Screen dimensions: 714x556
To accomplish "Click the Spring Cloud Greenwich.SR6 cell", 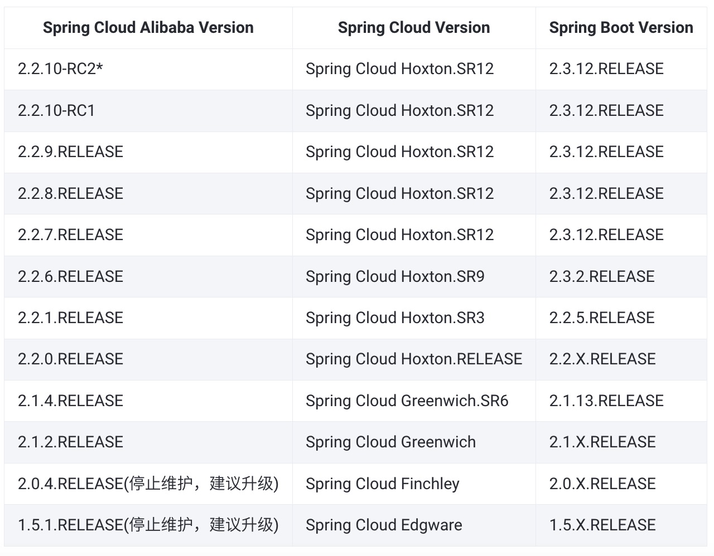I will (x=414, y=401).
